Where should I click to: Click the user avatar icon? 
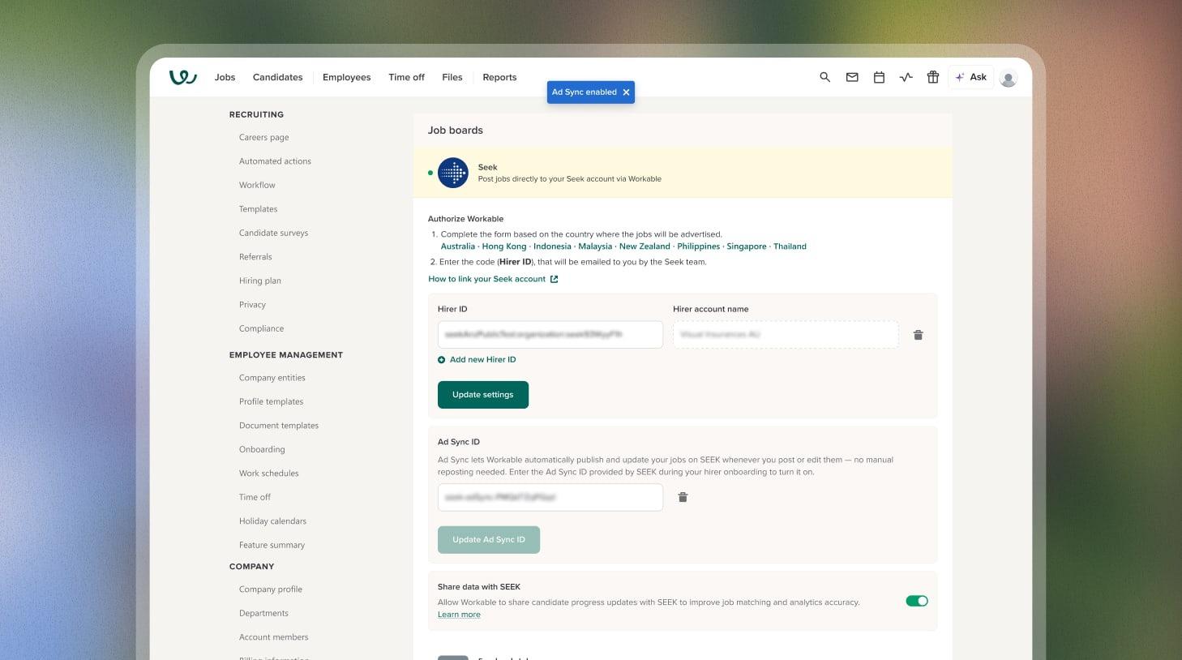tap(1009, 78)
